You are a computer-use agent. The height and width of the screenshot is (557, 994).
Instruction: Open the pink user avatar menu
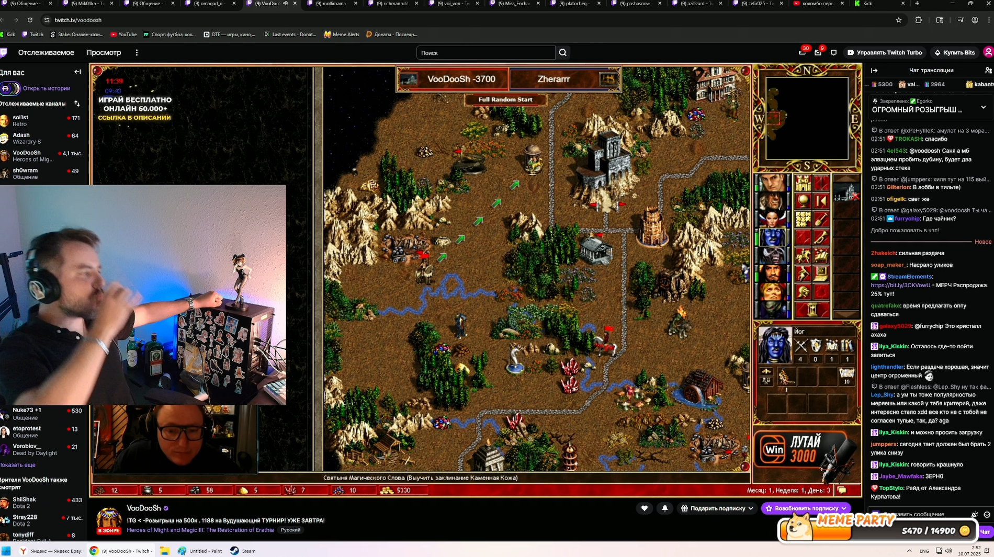(x=988, y=52)
